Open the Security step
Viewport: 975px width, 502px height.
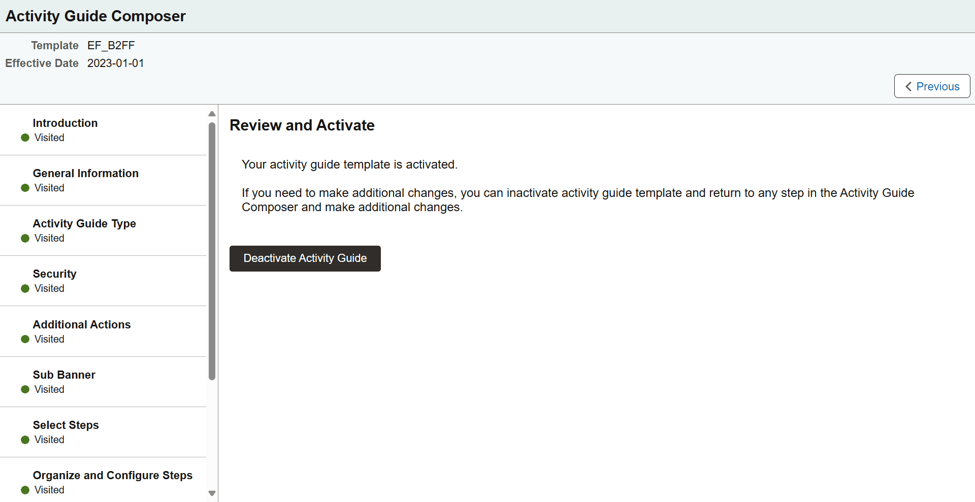[54, 274]
